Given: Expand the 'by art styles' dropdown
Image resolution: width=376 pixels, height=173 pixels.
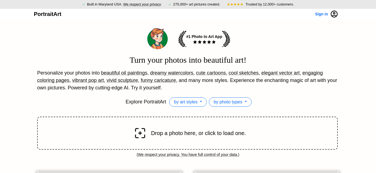Looking at the screenshot, I should pyautogui.click(x=188, y=102).
